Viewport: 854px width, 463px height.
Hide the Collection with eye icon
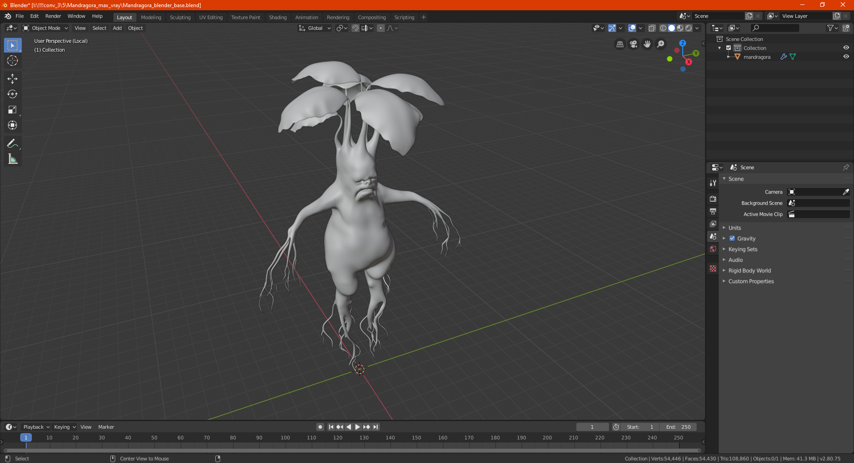(846, 48)
